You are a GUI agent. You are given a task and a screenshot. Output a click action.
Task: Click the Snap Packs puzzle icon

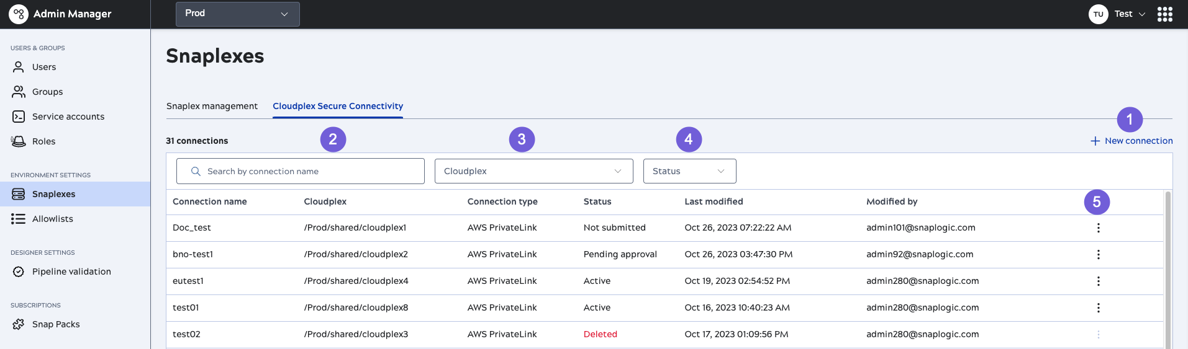pyautogui.click(x=19, y=324)
